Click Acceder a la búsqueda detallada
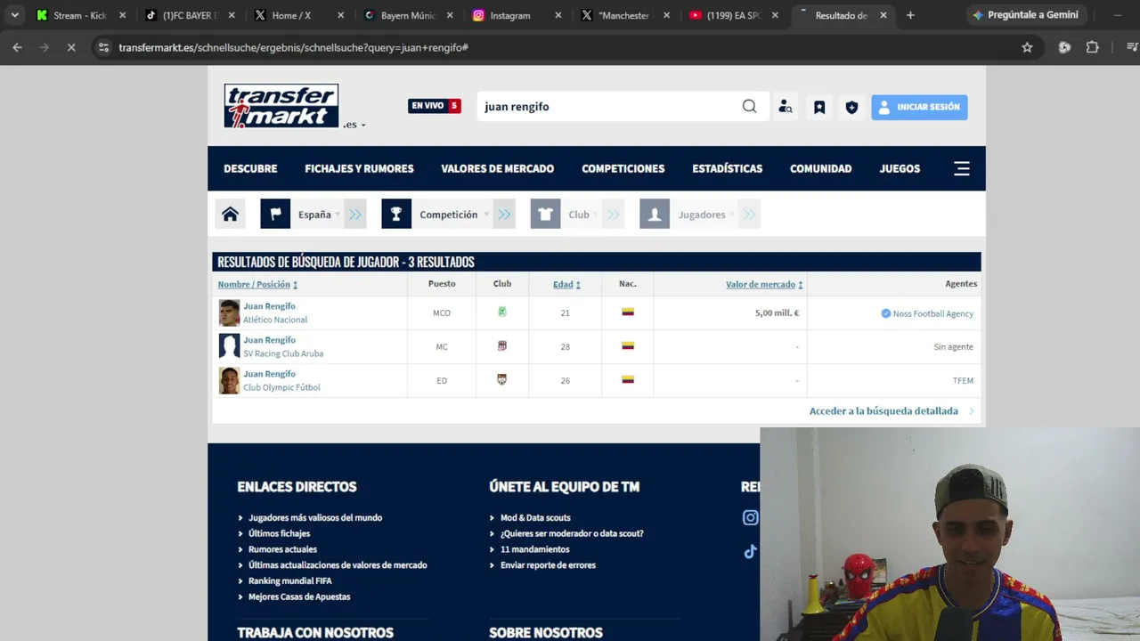Image resolution: width=1140 pixels, height=641 pixels. (883, 411)
